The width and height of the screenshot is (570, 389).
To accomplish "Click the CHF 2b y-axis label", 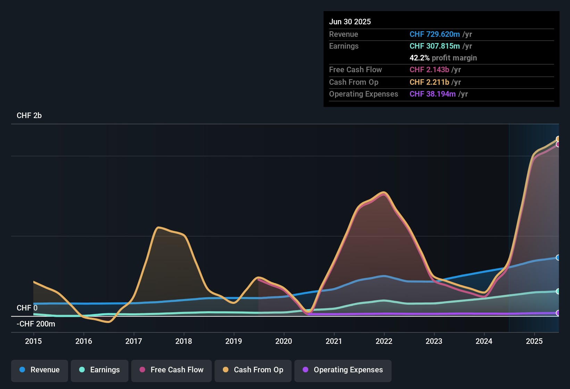I will (x=29, y=116).
